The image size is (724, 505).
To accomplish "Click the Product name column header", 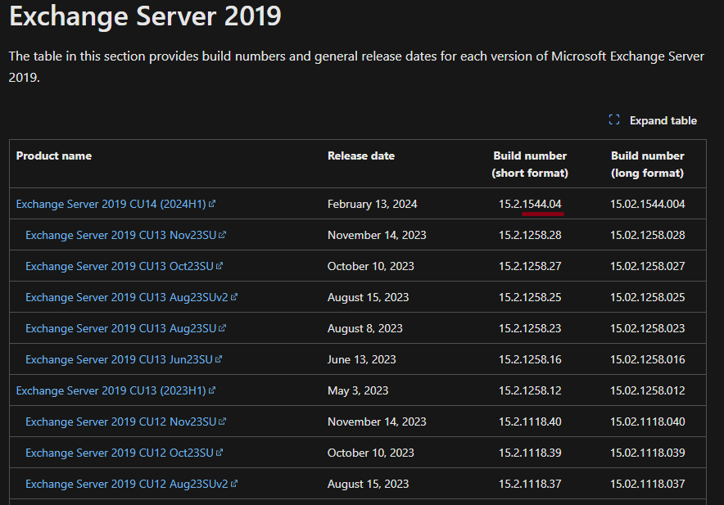I will pyautogui.click(x=53, y=156).
